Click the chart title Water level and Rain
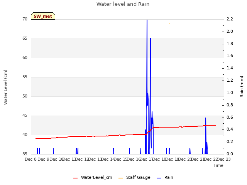This screenshot has height=185, width=247. (x=123, y=4)
